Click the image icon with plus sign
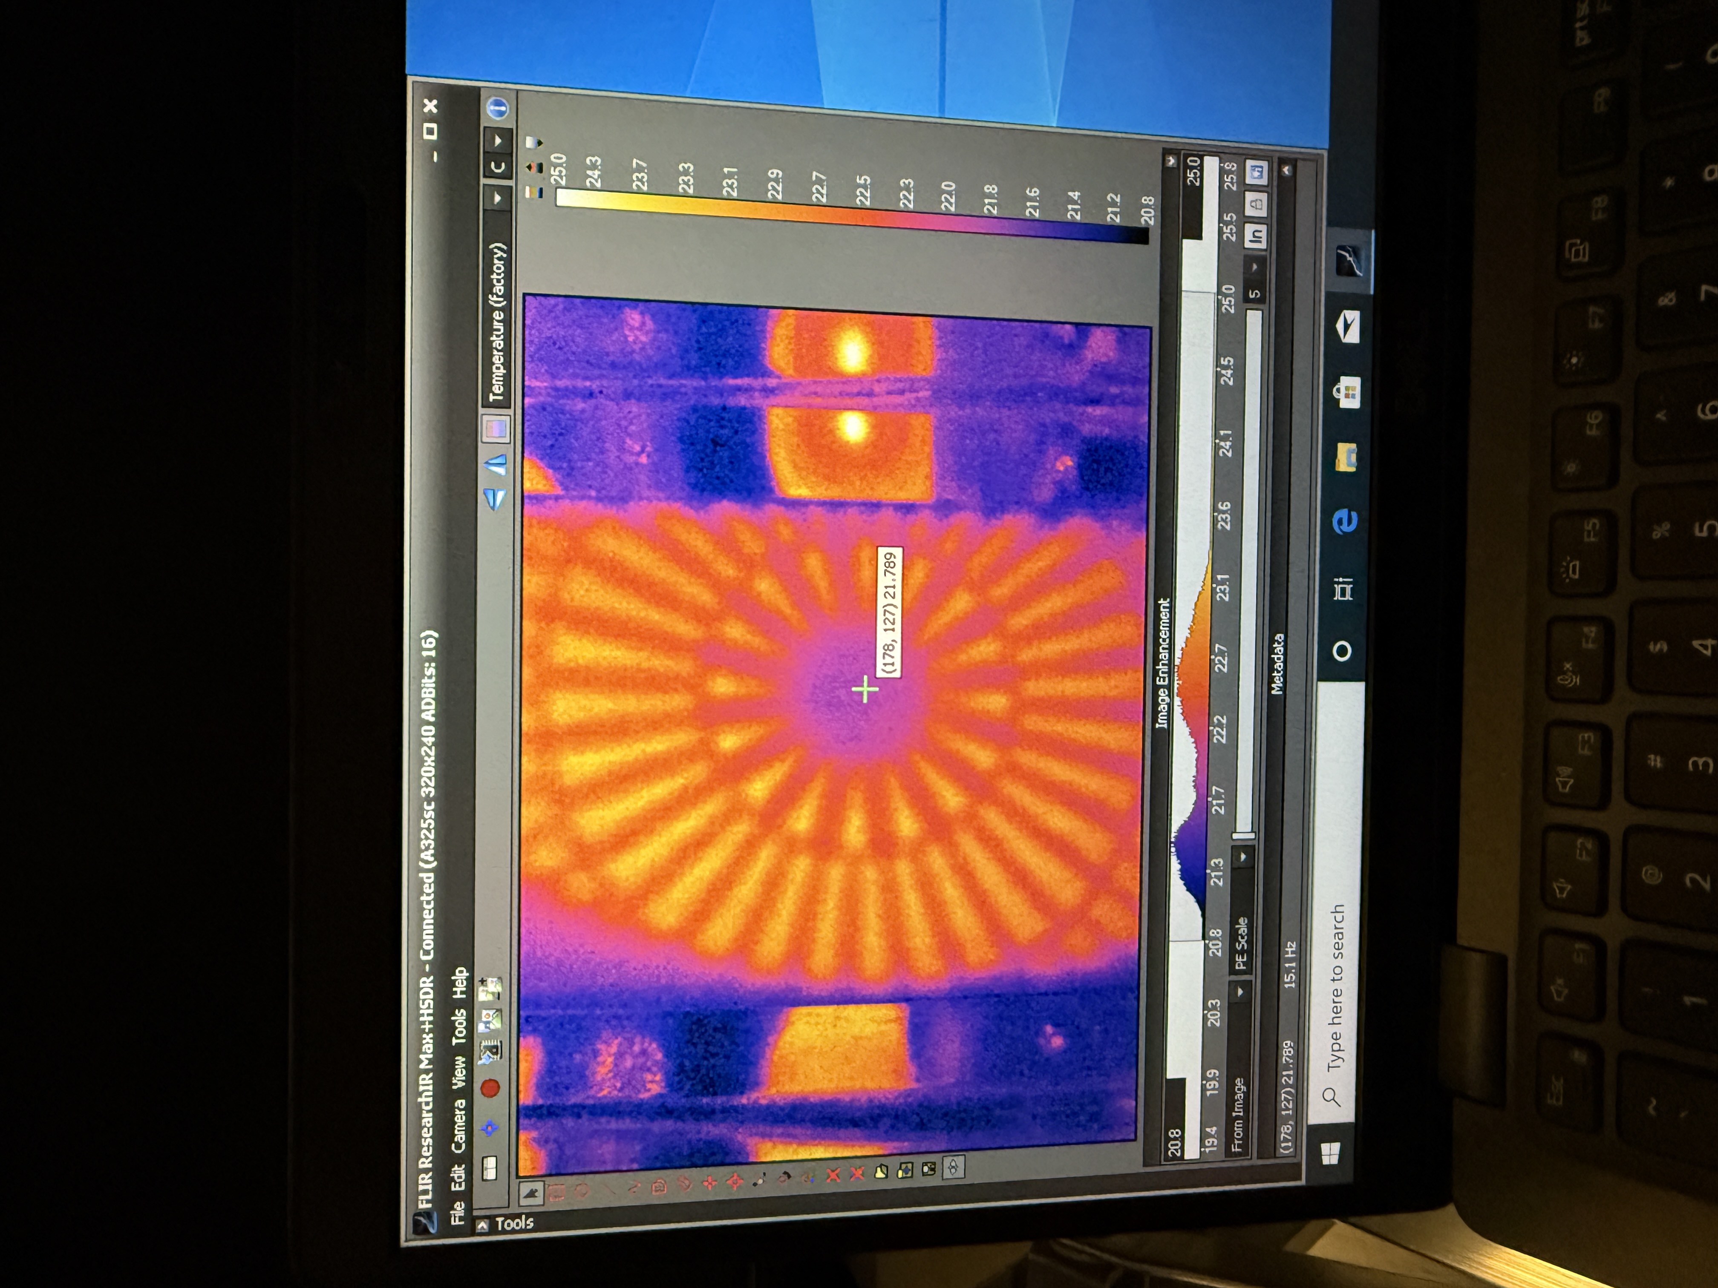Viewport: 1718px width, 1288px height. pos(490,988)
